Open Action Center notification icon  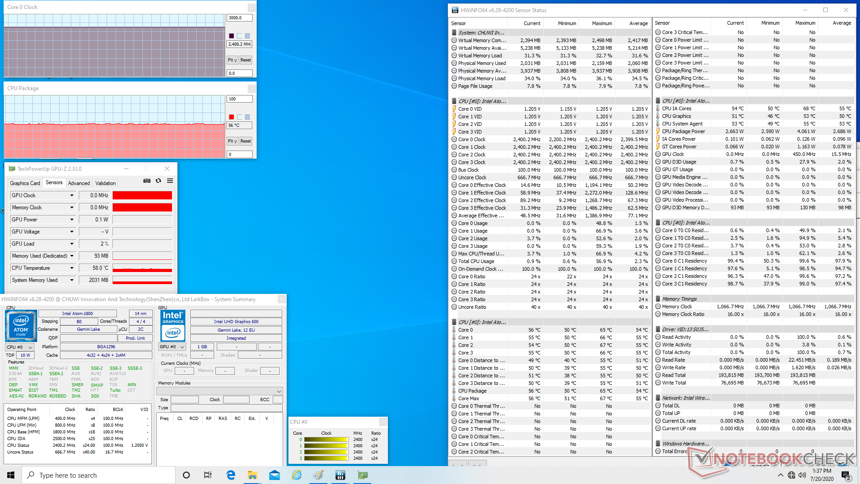click(846, 475)
